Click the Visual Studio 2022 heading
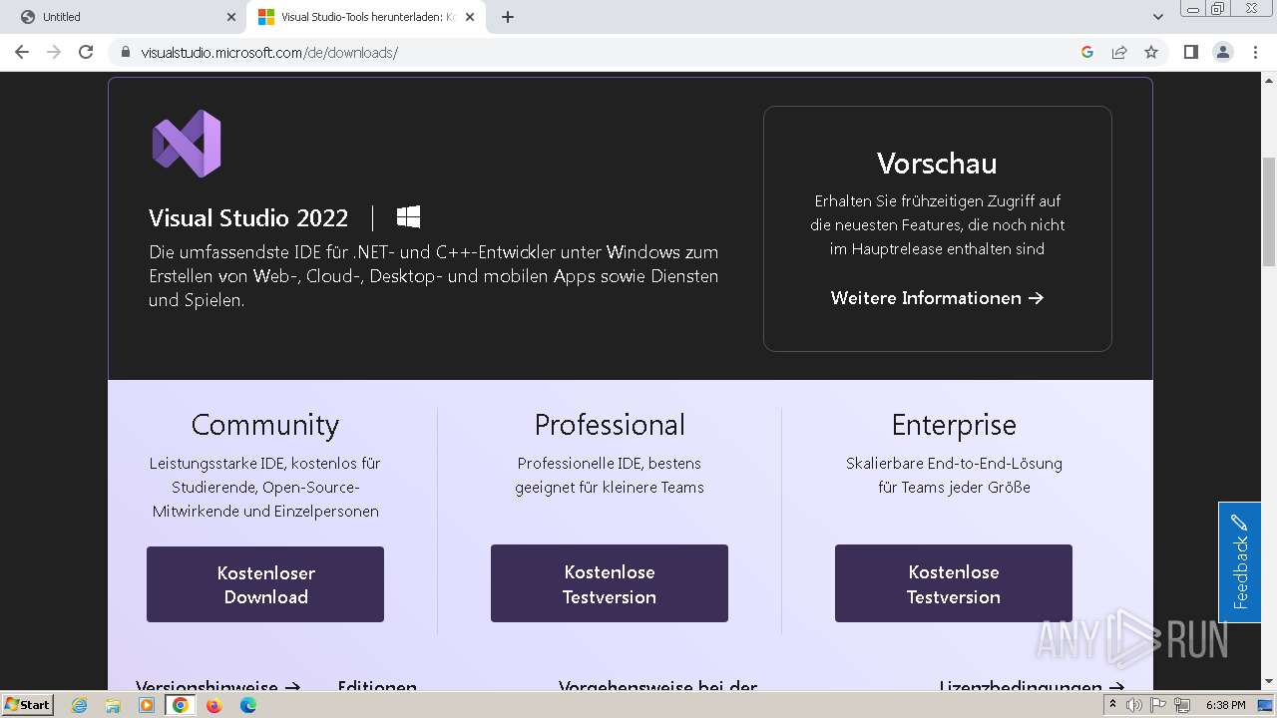This screenshot has height=718, width=1277. pyautogui.click(x=248, y=217)
